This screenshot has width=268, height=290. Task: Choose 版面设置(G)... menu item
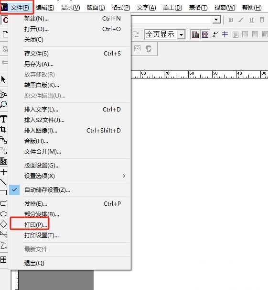coord(70,166)
